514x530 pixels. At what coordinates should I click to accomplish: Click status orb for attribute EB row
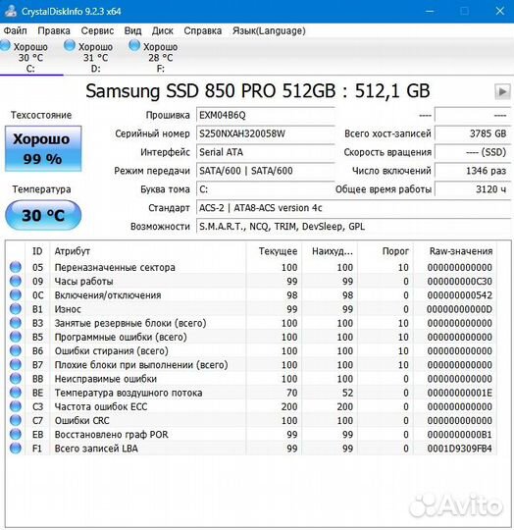click(x=15, y=434)
